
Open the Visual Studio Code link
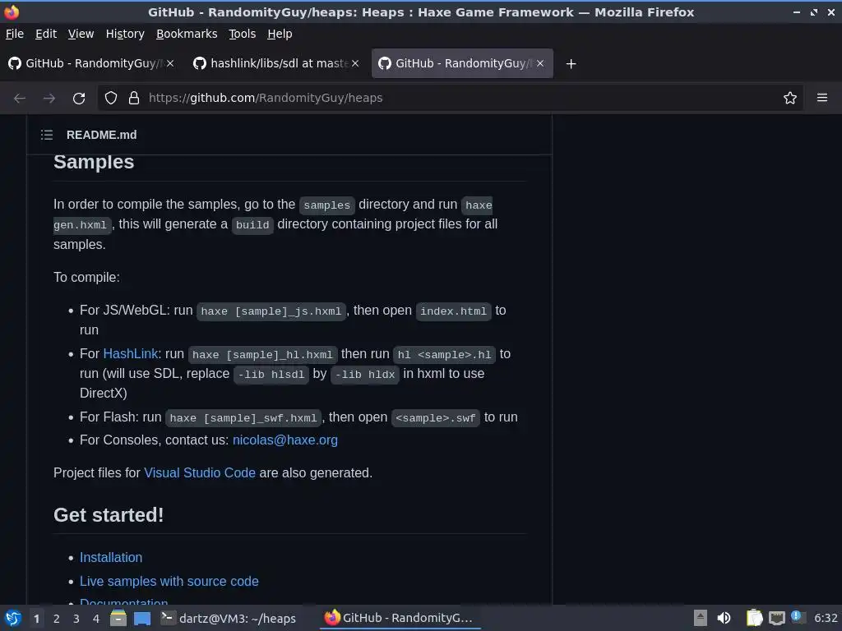pyautogui.click(x=200, y=472)
